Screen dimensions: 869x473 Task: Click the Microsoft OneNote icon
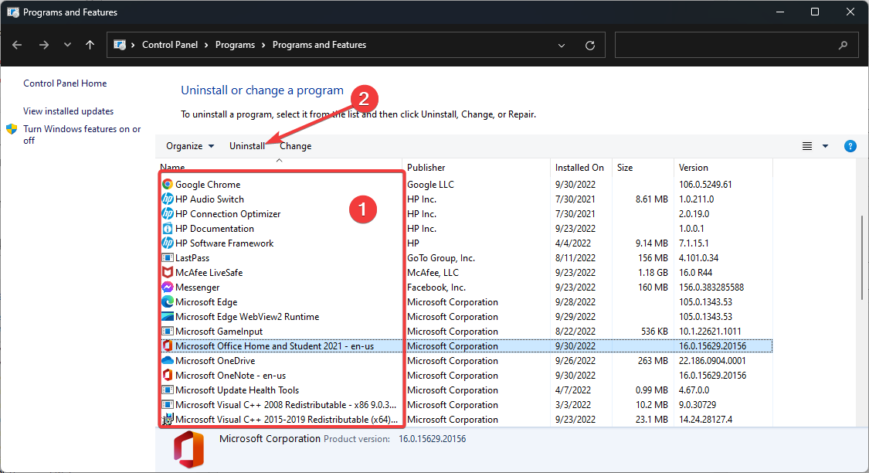point(168,376)
